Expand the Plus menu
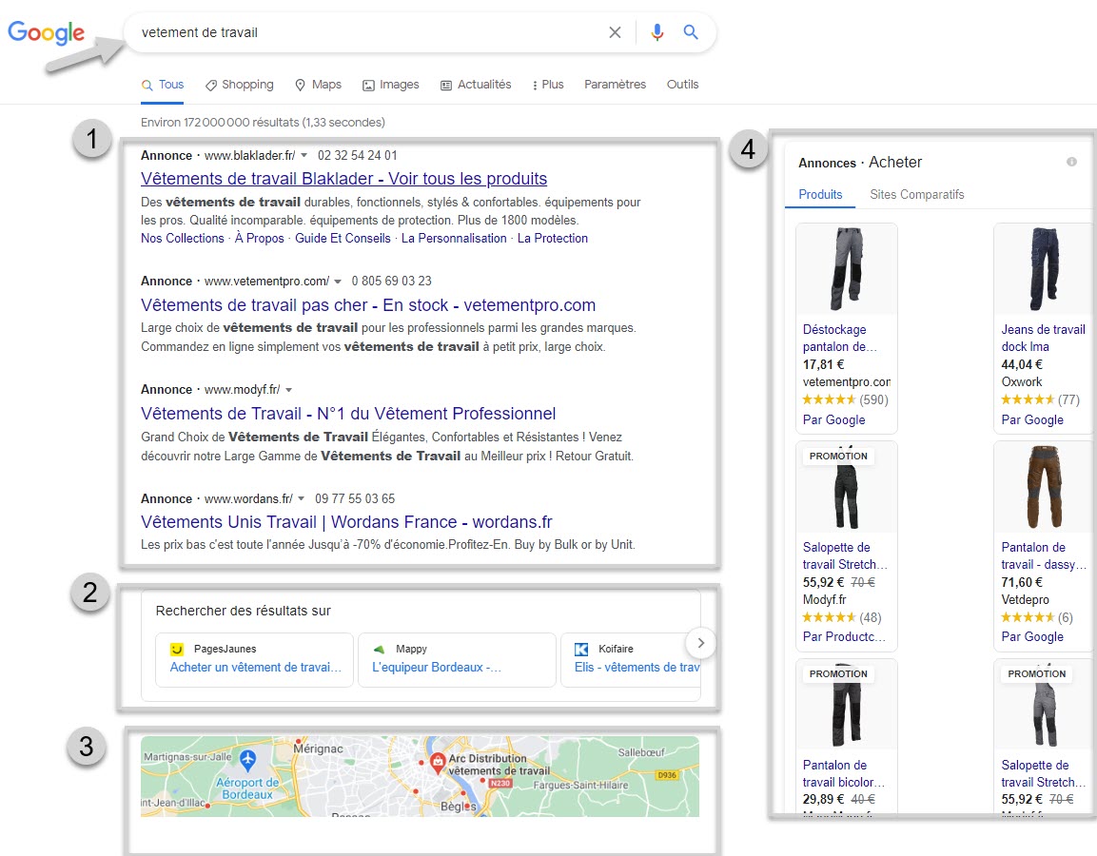The image size is (1097, 856). pos(548,85)
